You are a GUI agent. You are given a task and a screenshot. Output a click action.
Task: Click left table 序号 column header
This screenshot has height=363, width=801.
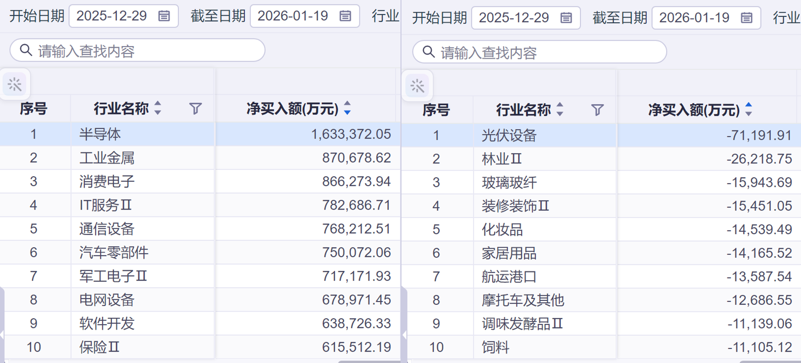(x=34, y=109)
